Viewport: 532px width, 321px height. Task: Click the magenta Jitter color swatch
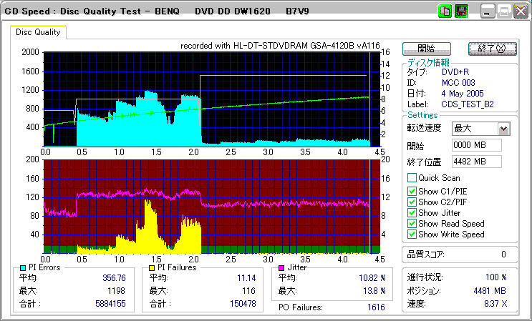(281, 268)
